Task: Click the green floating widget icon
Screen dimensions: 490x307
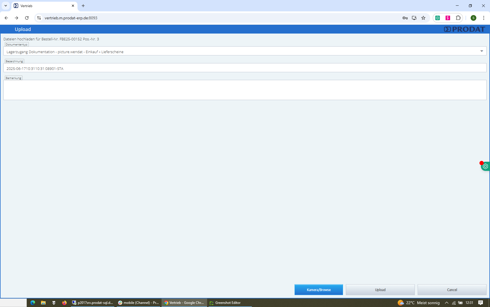Action: click(485, 166)
